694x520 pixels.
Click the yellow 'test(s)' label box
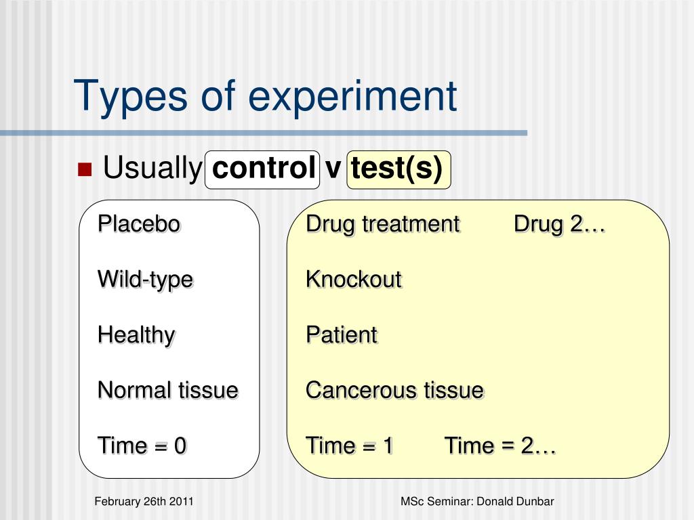399,170
